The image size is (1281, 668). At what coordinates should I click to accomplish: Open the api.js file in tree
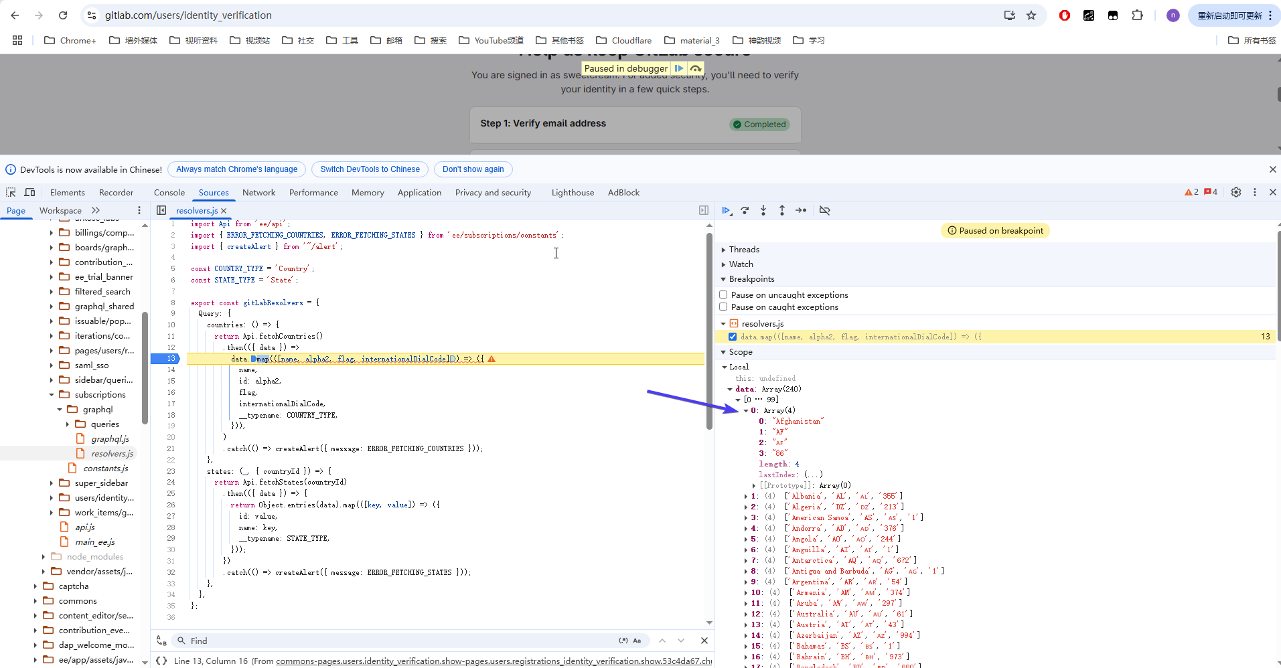tap(85, 527)
